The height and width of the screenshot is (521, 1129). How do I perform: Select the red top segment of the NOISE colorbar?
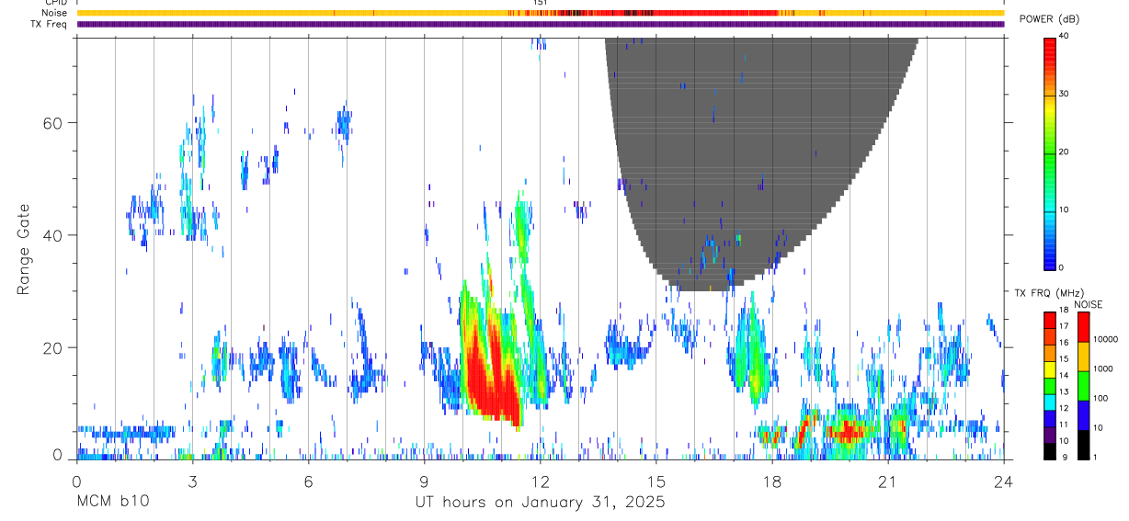tap(1083, 326)
